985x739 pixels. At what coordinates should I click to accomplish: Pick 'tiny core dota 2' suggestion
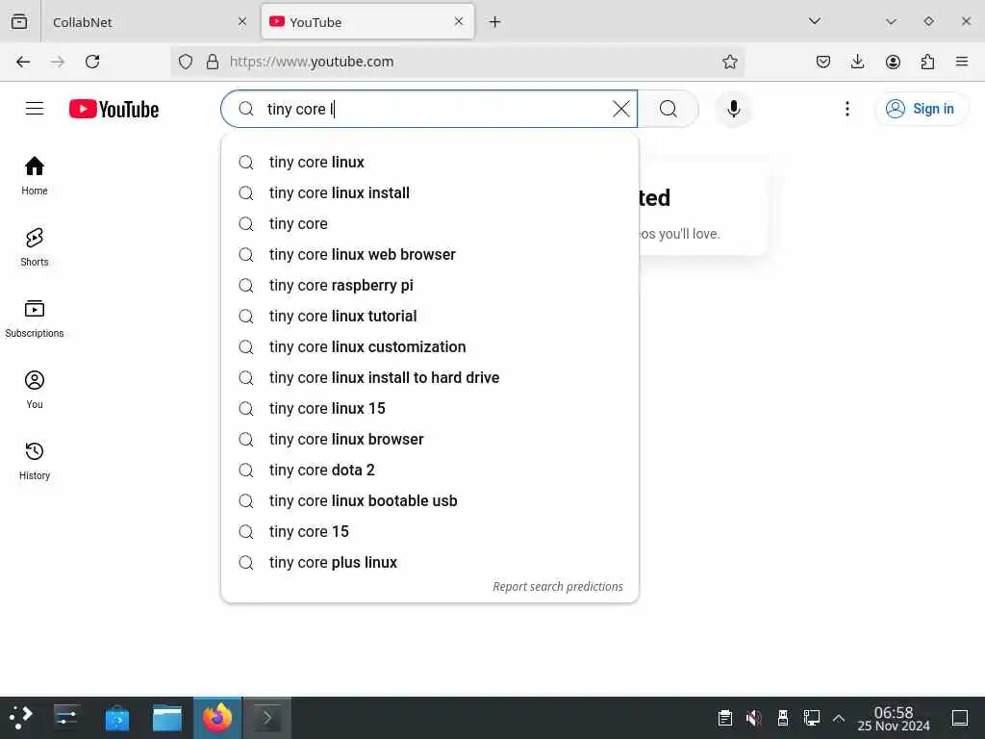click(x=430, y=470)
